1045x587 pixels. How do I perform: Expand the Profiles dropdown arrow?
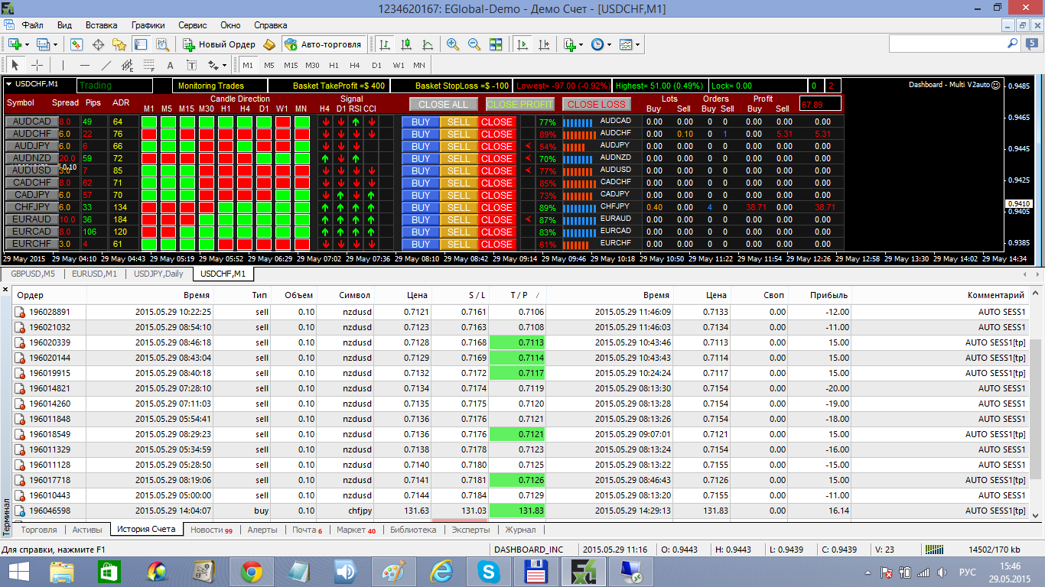coord(55,45)
